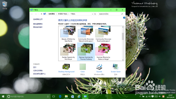Launch Microsoft Edge from the taskbar

[x=60, y=97]
